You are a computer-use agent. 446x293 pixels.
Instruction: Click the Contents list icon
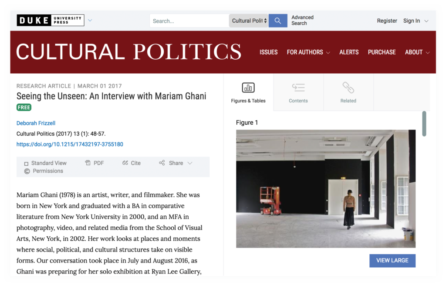click(298, 88)
